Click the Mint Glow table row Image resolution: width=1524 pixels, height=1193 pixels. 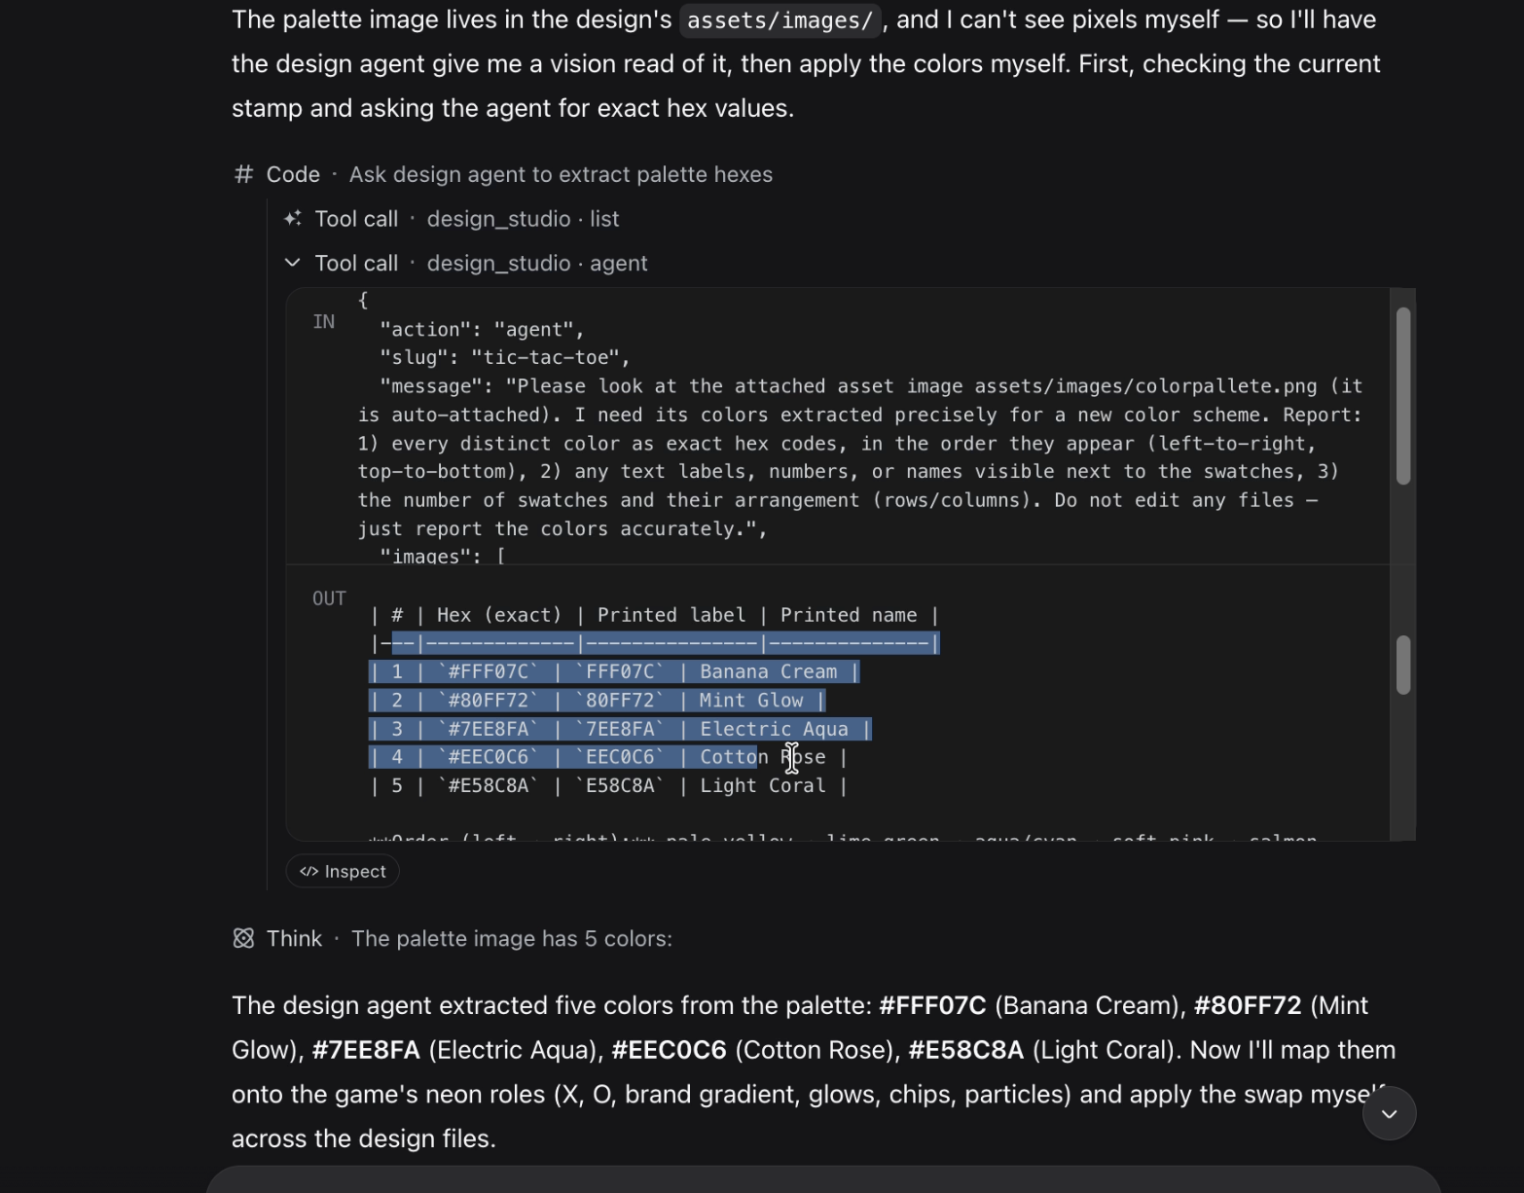point(598,701)
